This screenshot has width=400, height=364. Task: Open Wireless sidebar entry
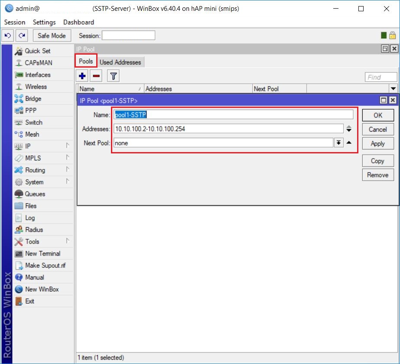pos(43,87)
